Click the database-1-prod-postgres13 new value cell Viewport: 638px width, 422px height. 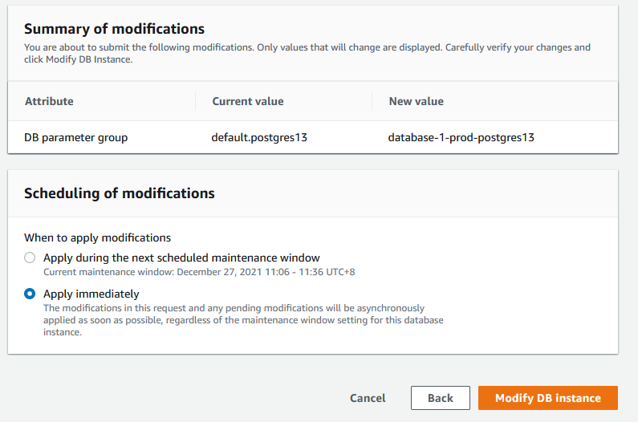point(461,137)
